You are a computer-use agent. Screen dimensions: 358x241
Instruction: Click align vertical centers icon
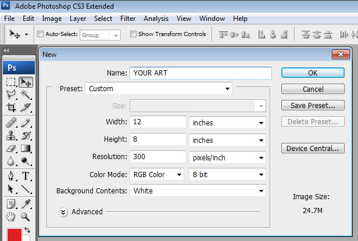click(x=234, y=35)
